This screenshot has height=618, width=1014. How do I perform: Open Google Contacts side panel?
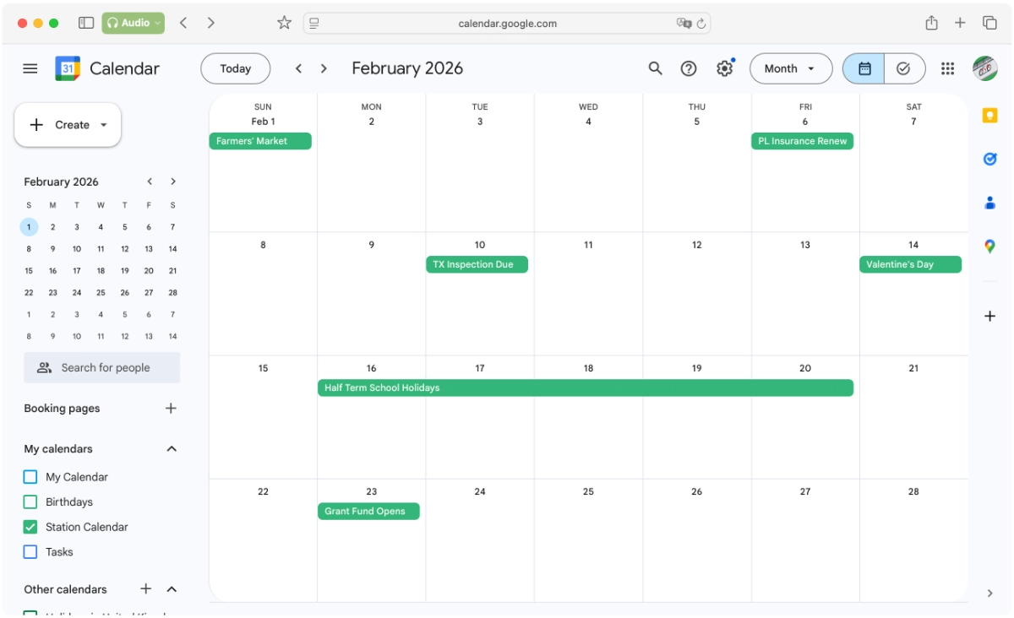(989, 203)
